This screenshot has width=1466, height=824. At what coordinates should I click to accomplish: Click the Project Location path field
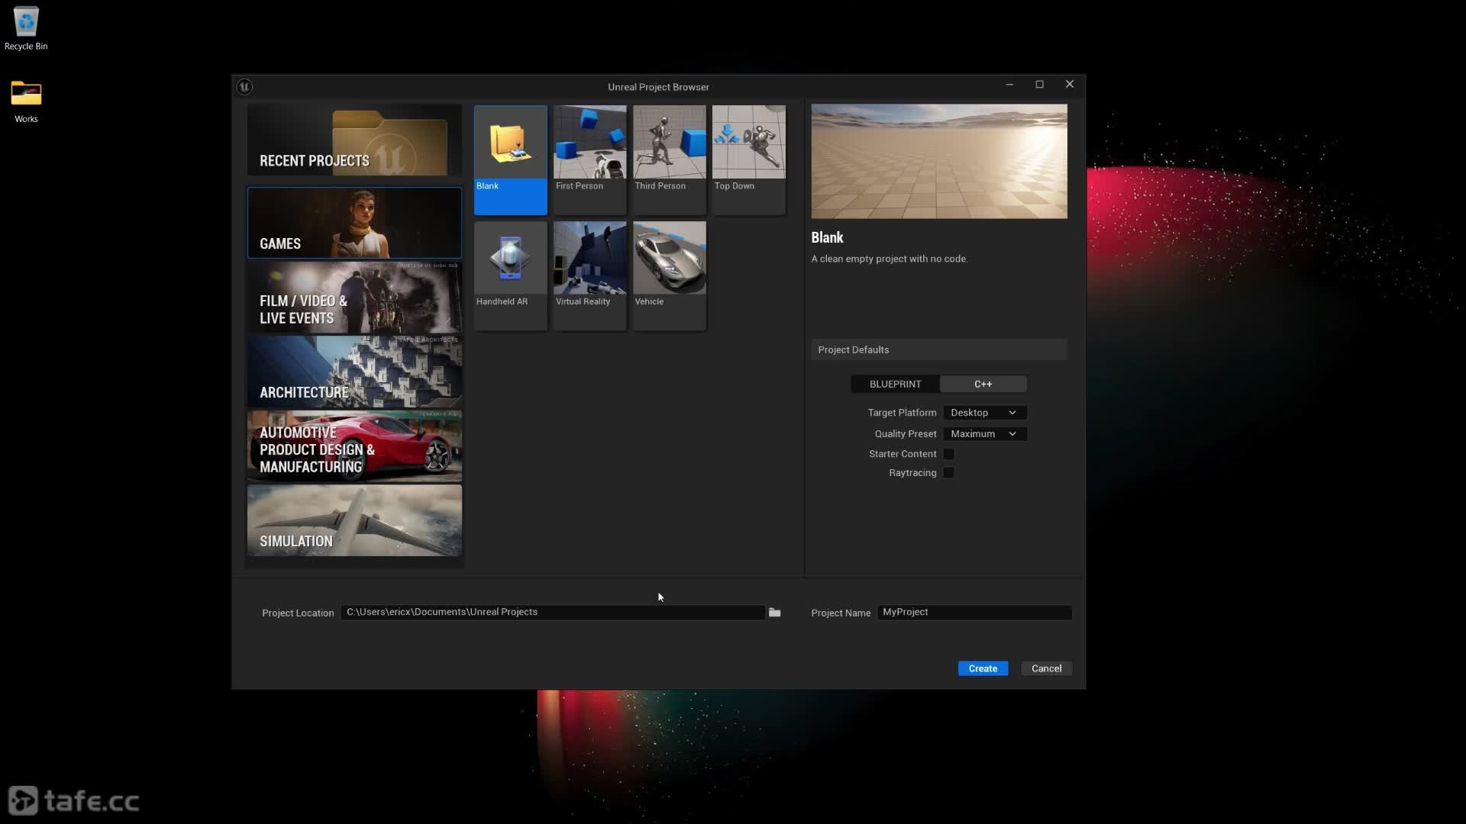(553, 612)
